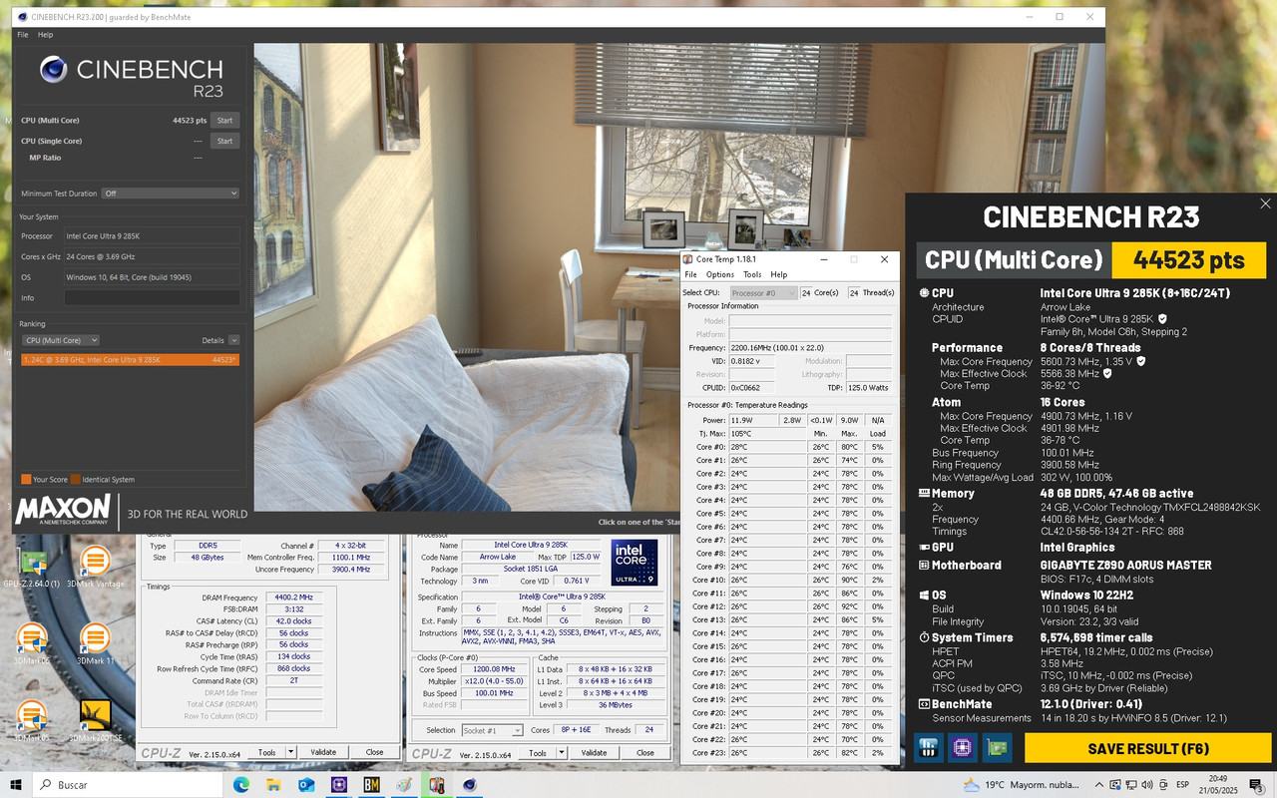Start the CPU (Single Core) test
Screen dimensions: 1277x798
pos(225,141)
